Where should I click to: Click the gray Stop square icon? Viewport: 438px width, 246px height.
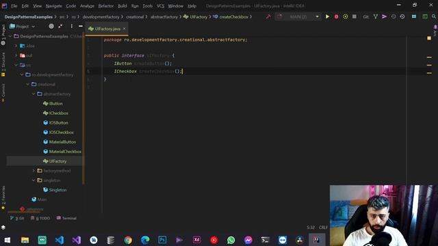tap(355, 16)
